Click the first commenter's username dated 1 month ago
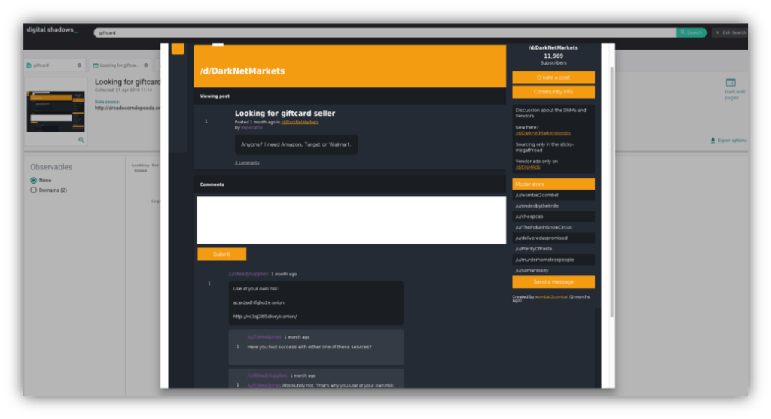 [x=248, y=274]
